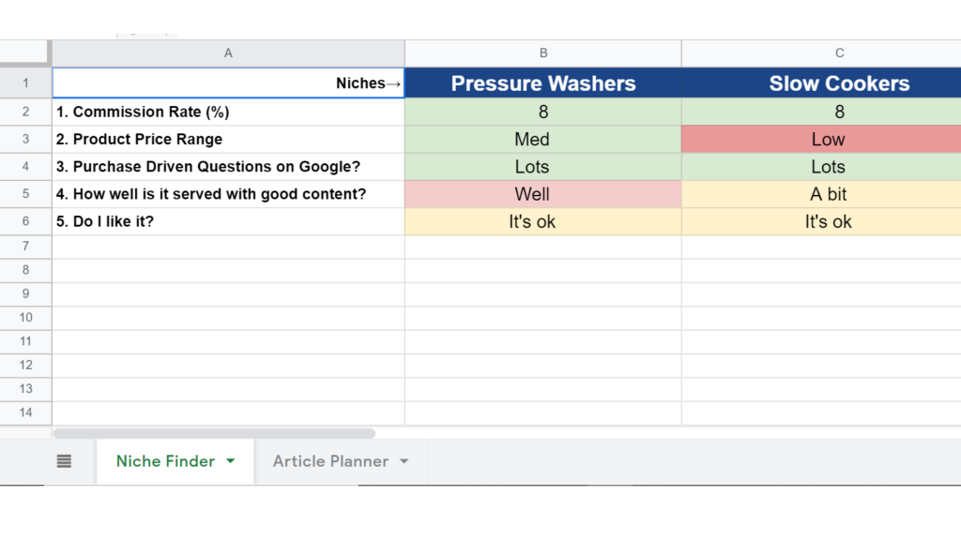This screenshot has height=540, width=961.
Task: Click the A bit cell
Action: (828, 194)
